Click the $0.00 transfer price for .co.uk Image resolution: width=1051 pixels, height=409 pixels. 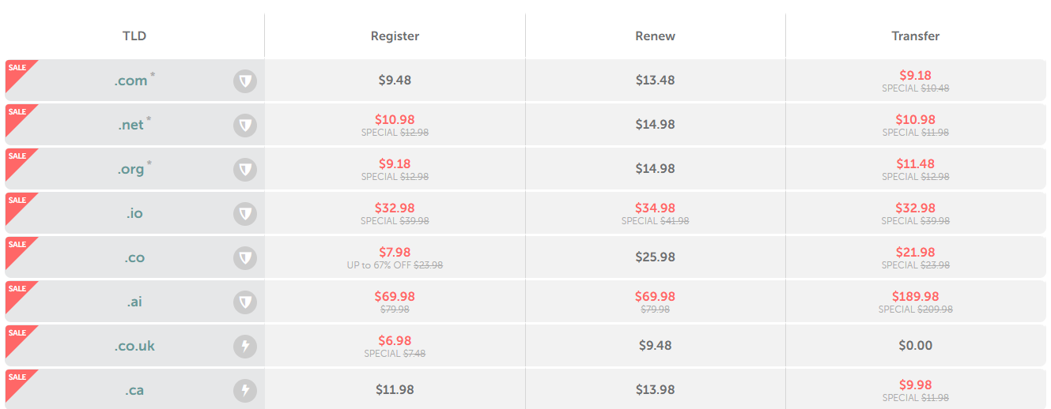[x=916, y=345]
